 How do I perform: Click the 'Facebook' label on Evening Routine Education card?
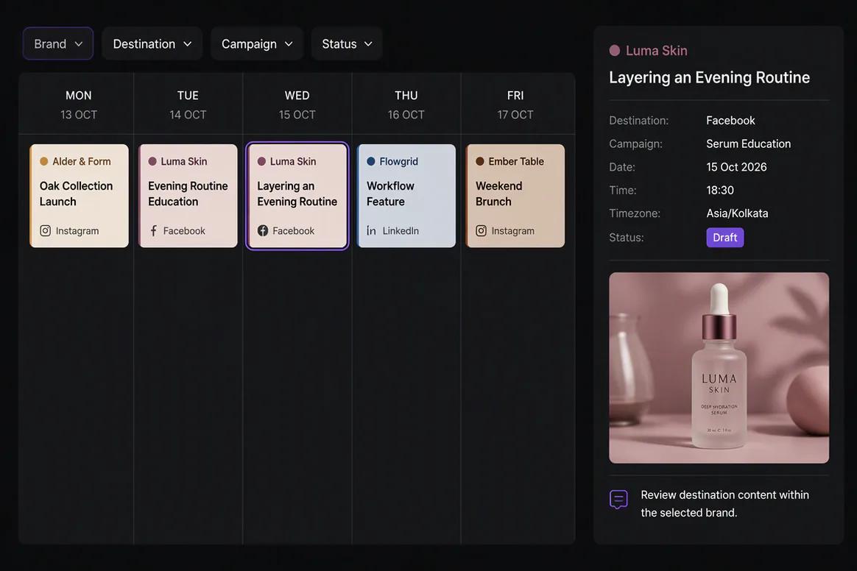pyautogui.click(x=184, y=230)
